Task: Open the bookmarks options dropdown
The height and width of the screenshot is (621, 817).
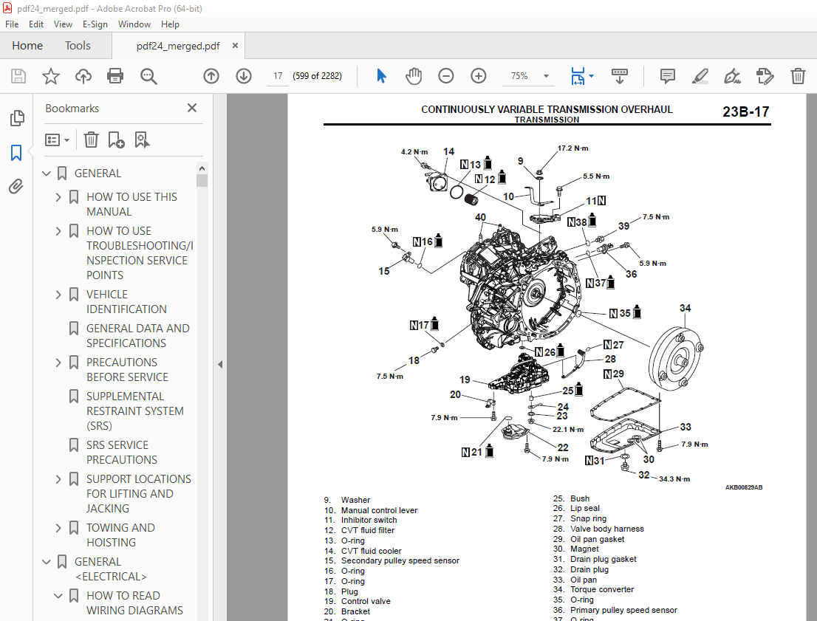Action: pyautogui.click(x=57, y=140)
